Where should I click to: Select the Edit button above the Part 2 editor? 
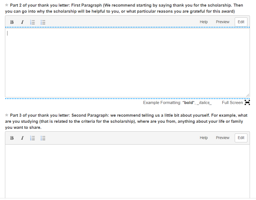coord(241,22)
